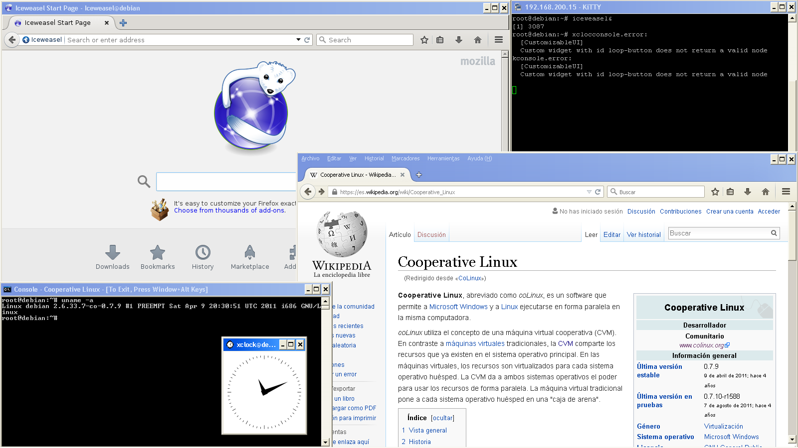The image size is (798, 448).
Task: Open Herramientas menu
Action: 443,159
